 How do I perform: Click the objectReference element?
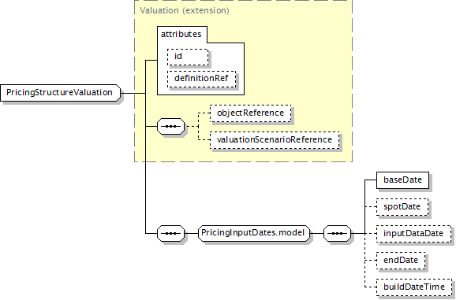(250, 113)
